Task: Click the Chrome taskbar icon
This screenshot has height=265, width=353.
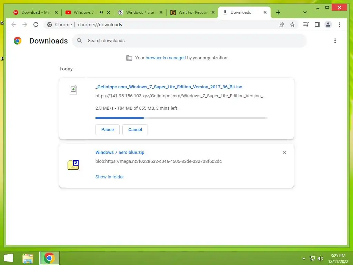Action: tap(49, 258)
